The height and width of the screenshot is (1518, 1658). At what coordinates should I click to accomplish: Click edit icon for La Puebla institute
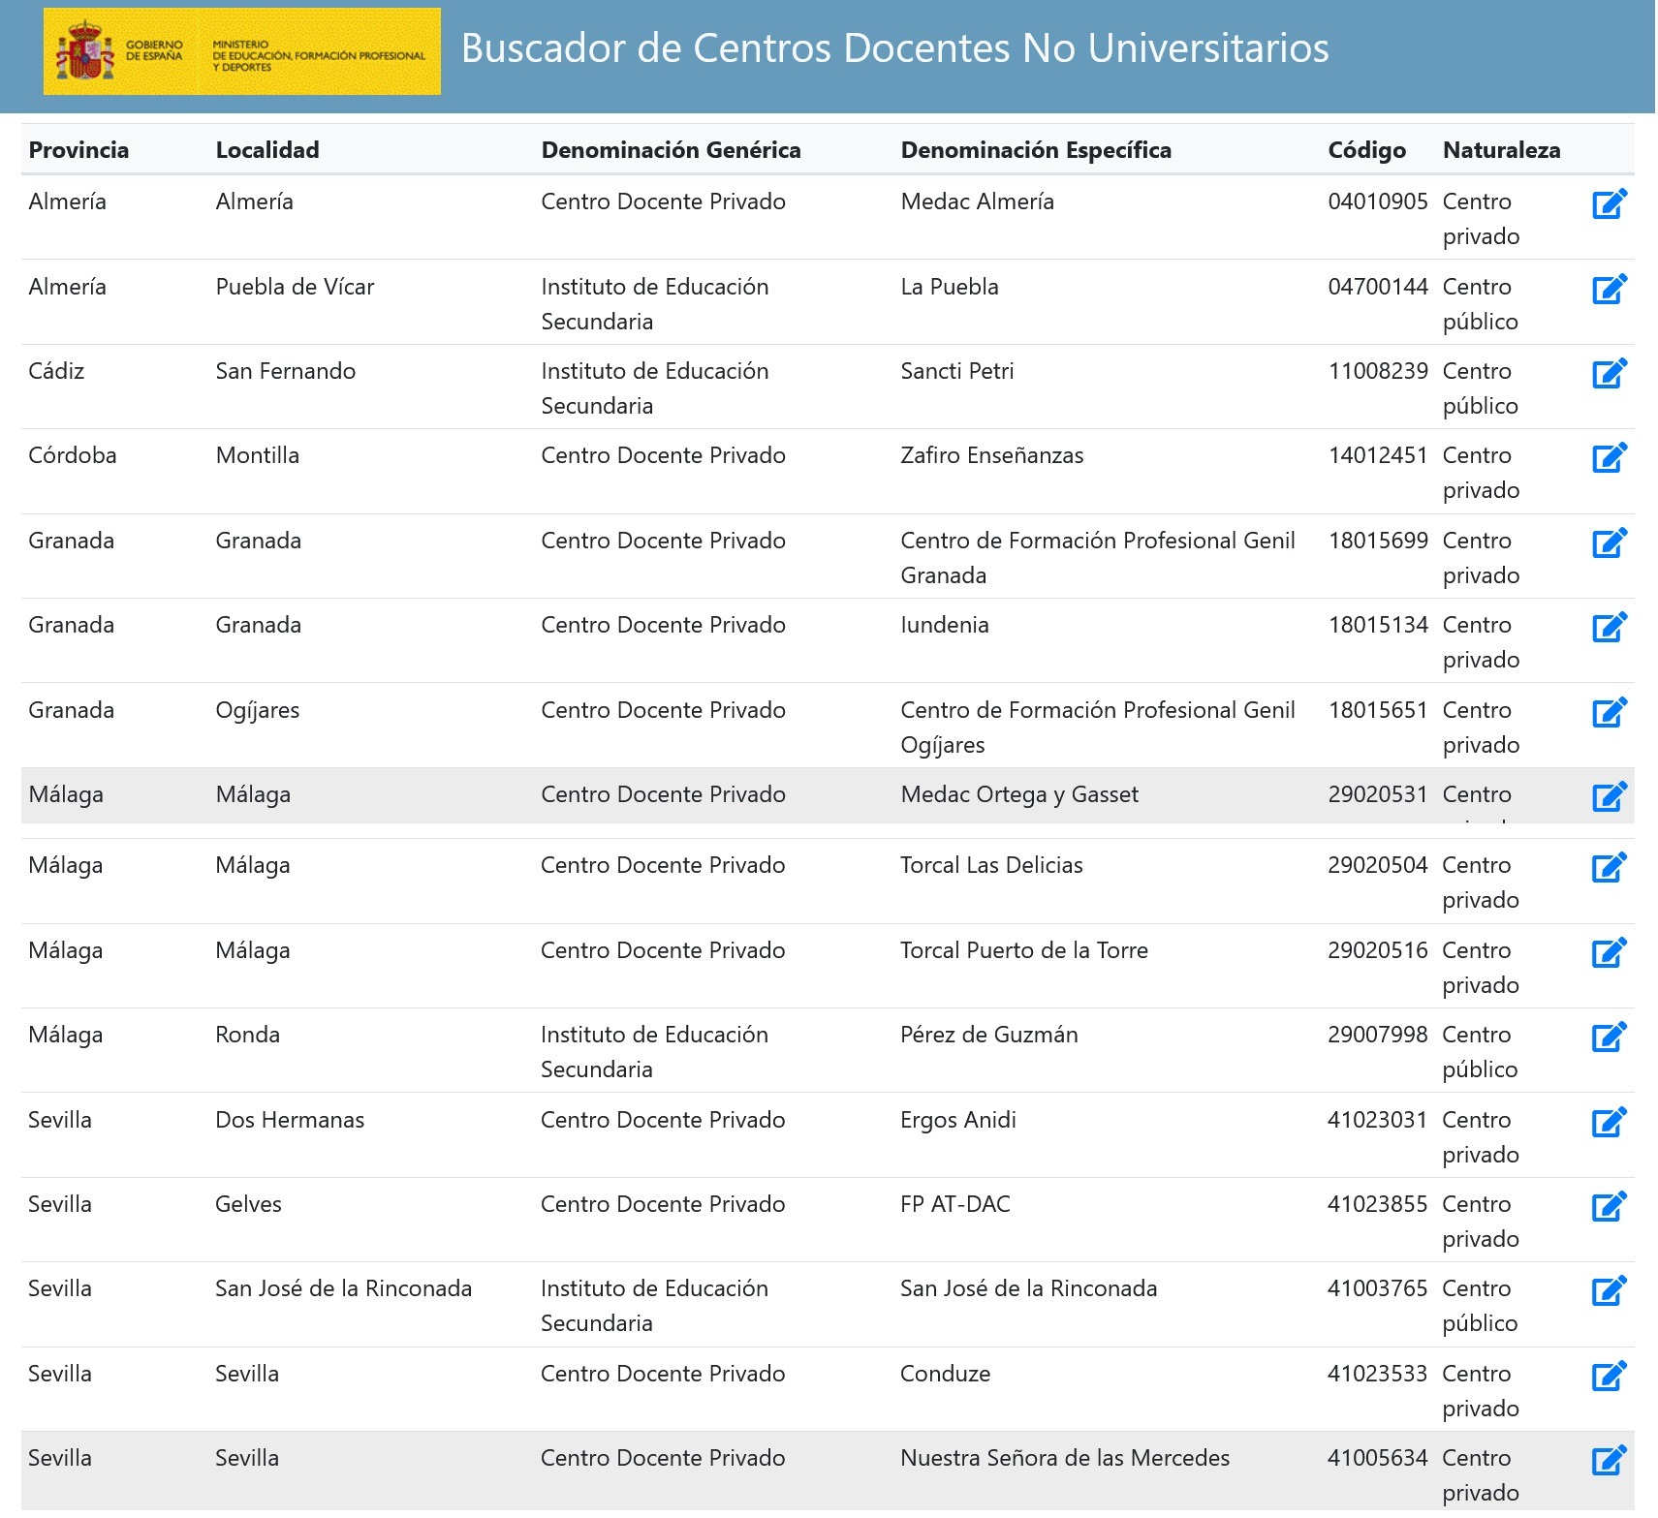tap(1609, 290)
